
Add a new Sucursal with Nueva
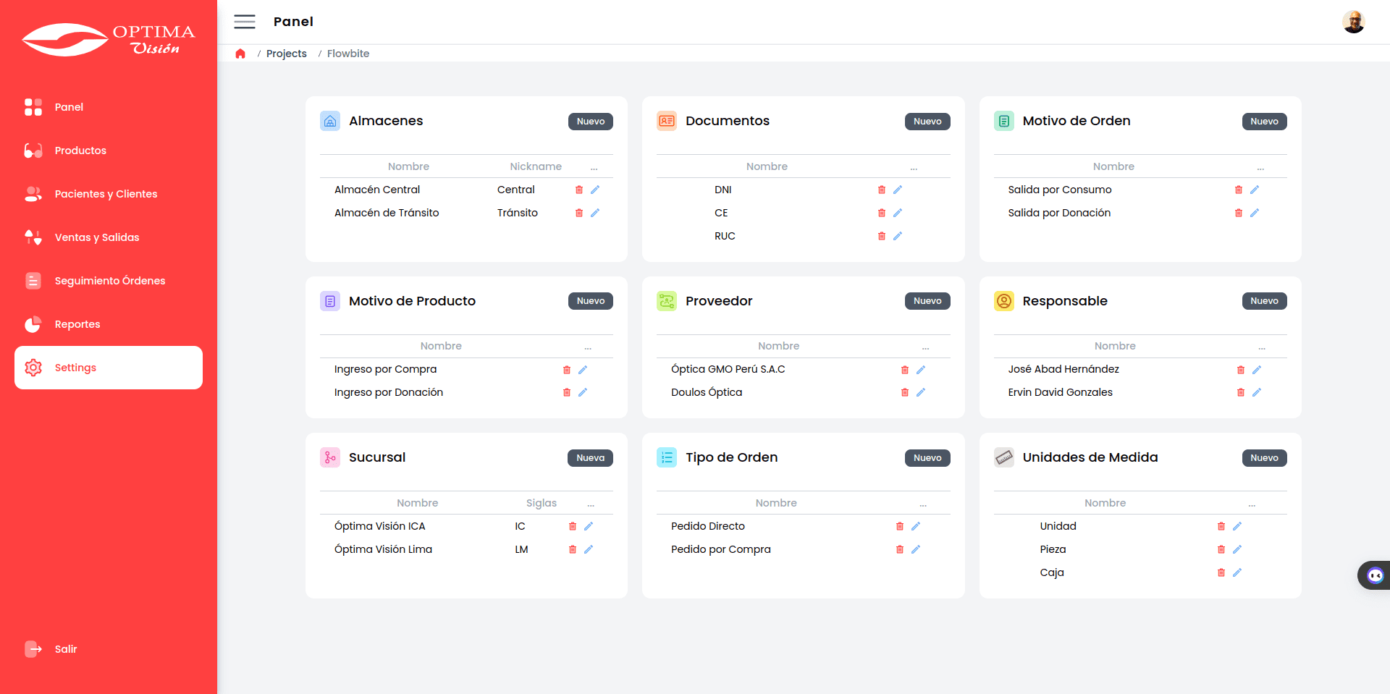pyautogui.click(x=590, y=458)
